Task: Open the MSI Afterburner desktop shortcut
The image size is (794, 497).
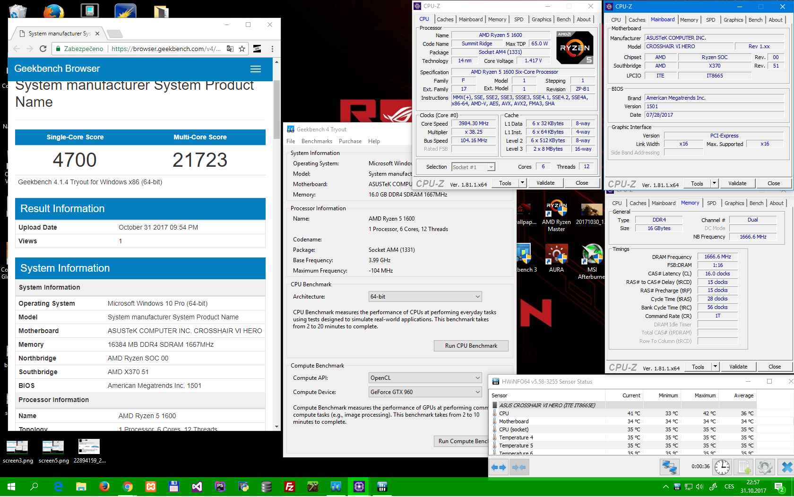Action: coord(592,262)
